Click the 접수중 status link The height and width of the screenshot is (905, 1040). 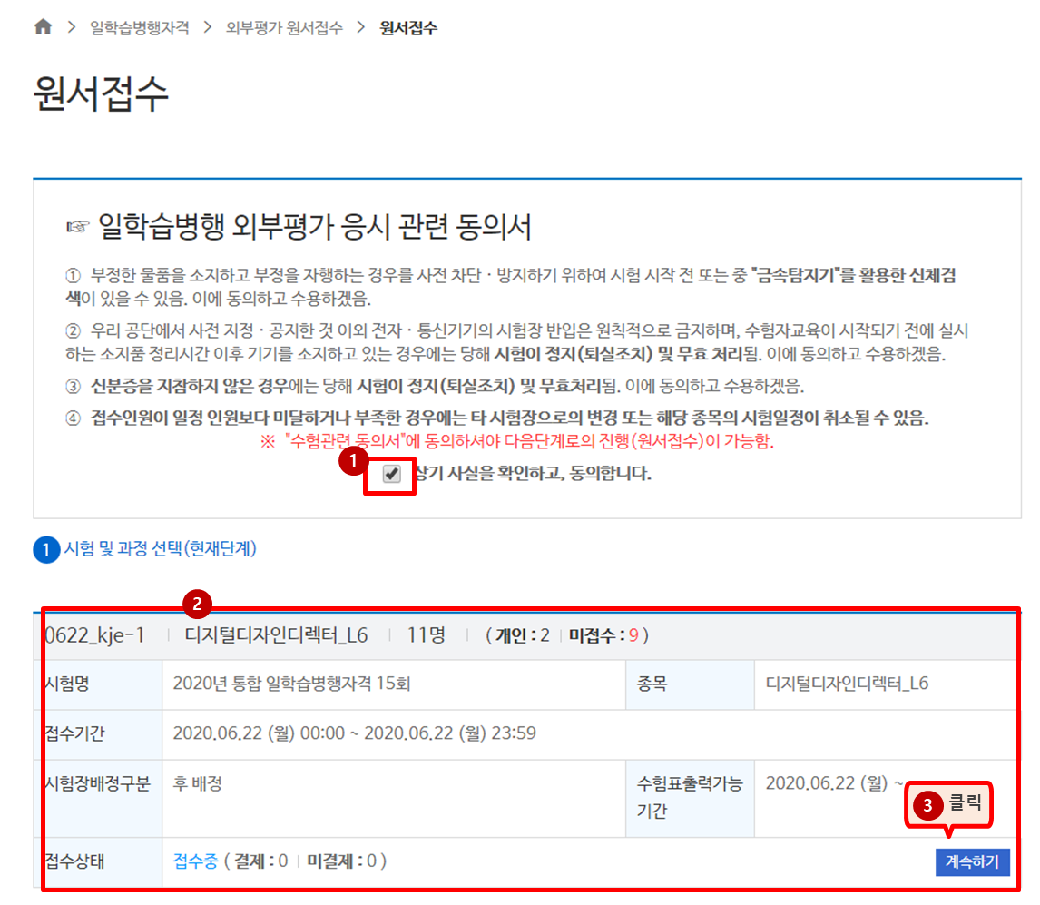point(195,861)
